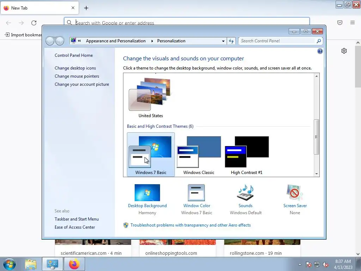Click the muted volume tray icon

pyautogui.click(x=325, y=264)
